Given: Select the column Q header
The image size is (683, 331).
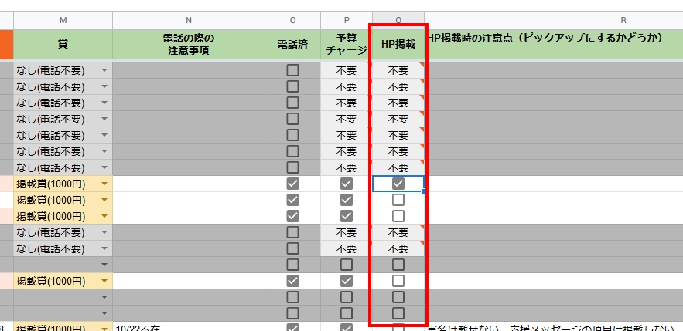Looking at the screenshot, I should tap(398, 20).
